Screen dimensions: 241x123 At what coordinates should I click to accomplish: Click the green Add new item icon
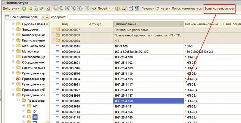click(x=24, y=9)
